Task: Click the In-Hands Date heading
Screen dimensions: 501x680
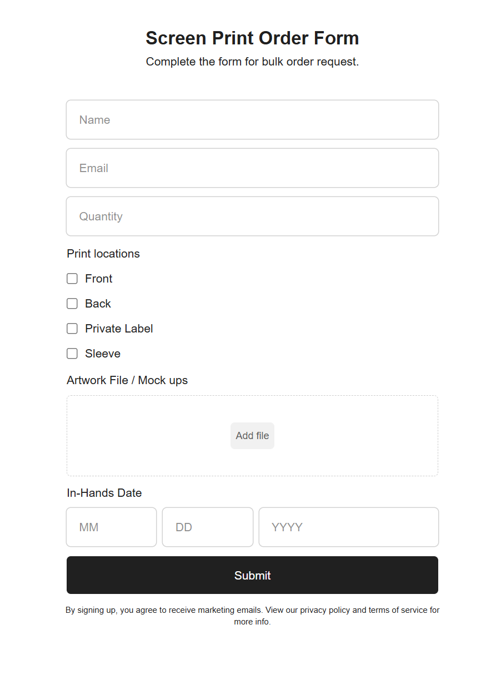Action: point(104,493)
